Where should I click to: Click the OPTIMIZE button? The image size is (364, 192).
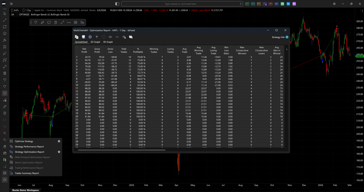click(x=24, y=14)
